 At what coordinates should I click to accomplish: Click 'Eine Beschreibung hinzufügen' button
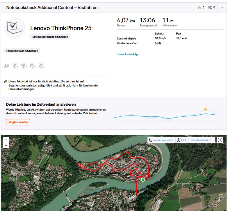50,37
